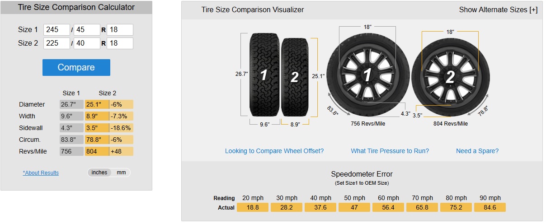Open the Need a Spare link
This screenshot has height=224, width=546.
pos(477,151)
